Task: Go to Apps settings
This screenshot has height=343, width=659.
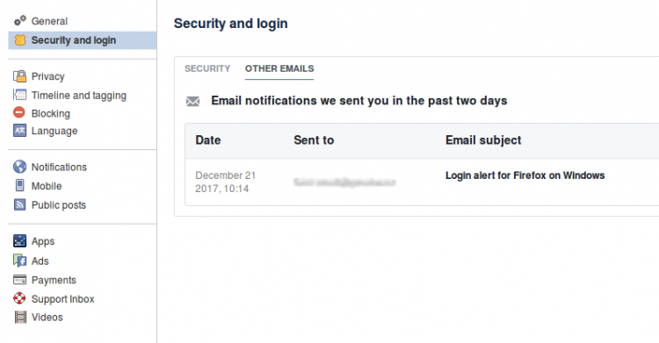Action: pyautogui.click(x=43, y=241)
